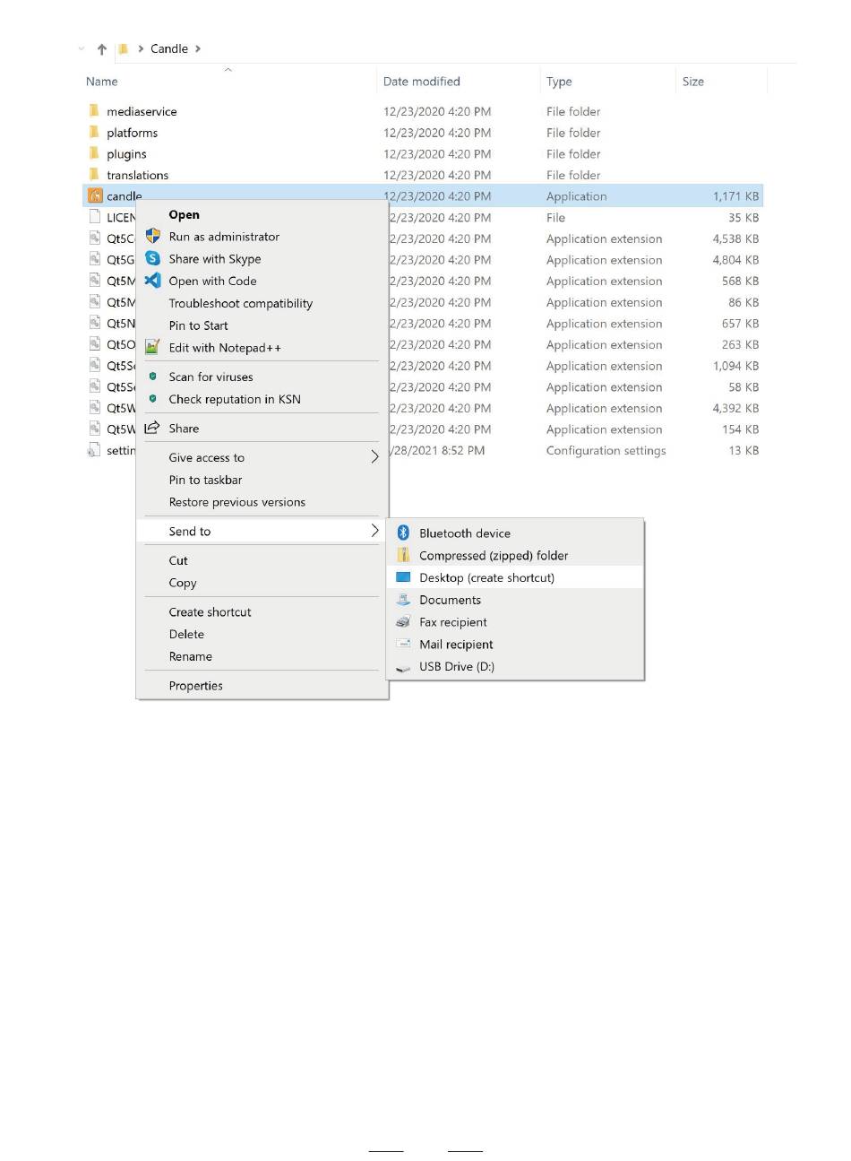Click the translations folder icon
851x1161 pixels.
pos(94,174)
